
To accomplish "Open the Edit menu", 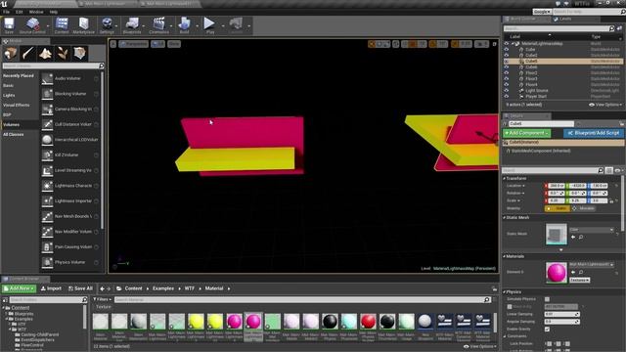I will point(20,12).
